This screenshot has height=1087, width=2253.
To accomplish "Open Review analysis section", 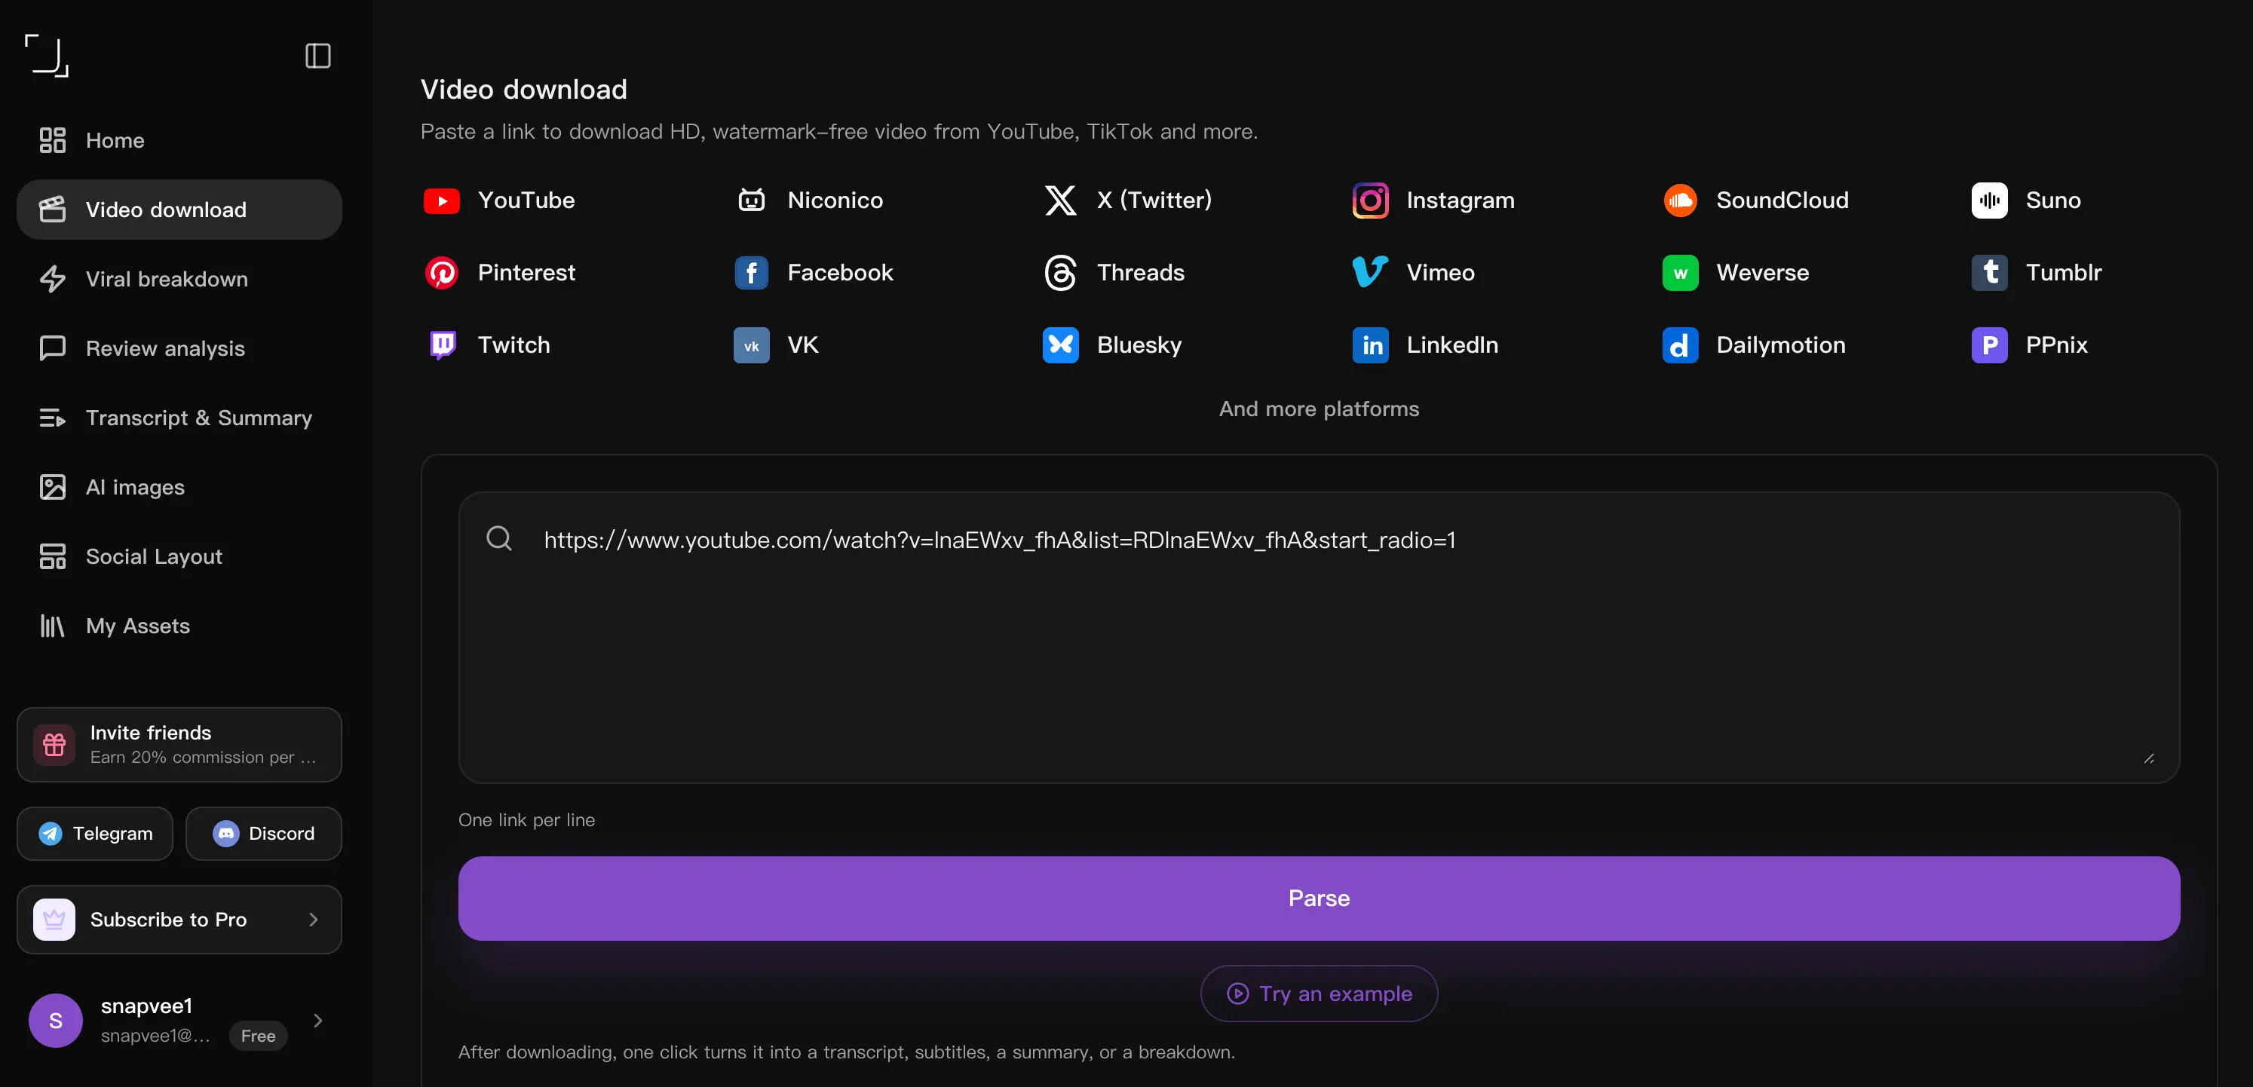I will 179,348.
